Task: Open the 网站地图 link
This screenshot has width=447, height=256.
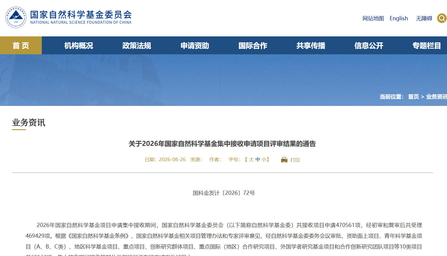Action: coord(373,18)
